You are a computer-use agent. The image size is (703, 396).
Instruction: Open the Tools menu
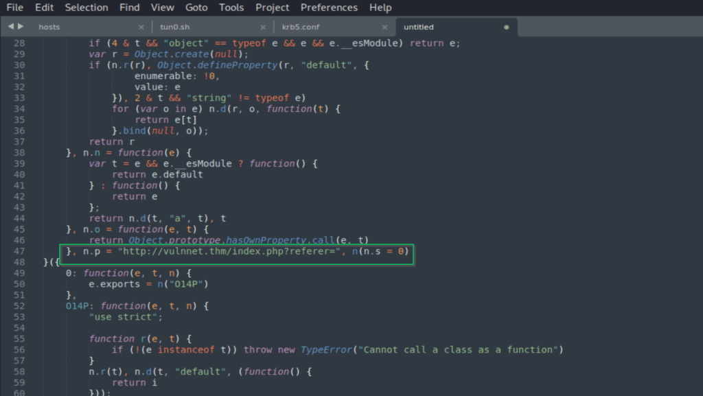tap(231, 8)
